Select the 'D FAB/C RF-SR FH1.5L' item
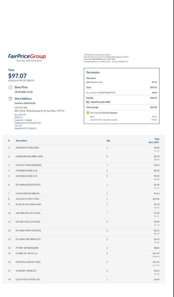Image resolution: width=174 pixels, height=297 pixels. (27, 253)
